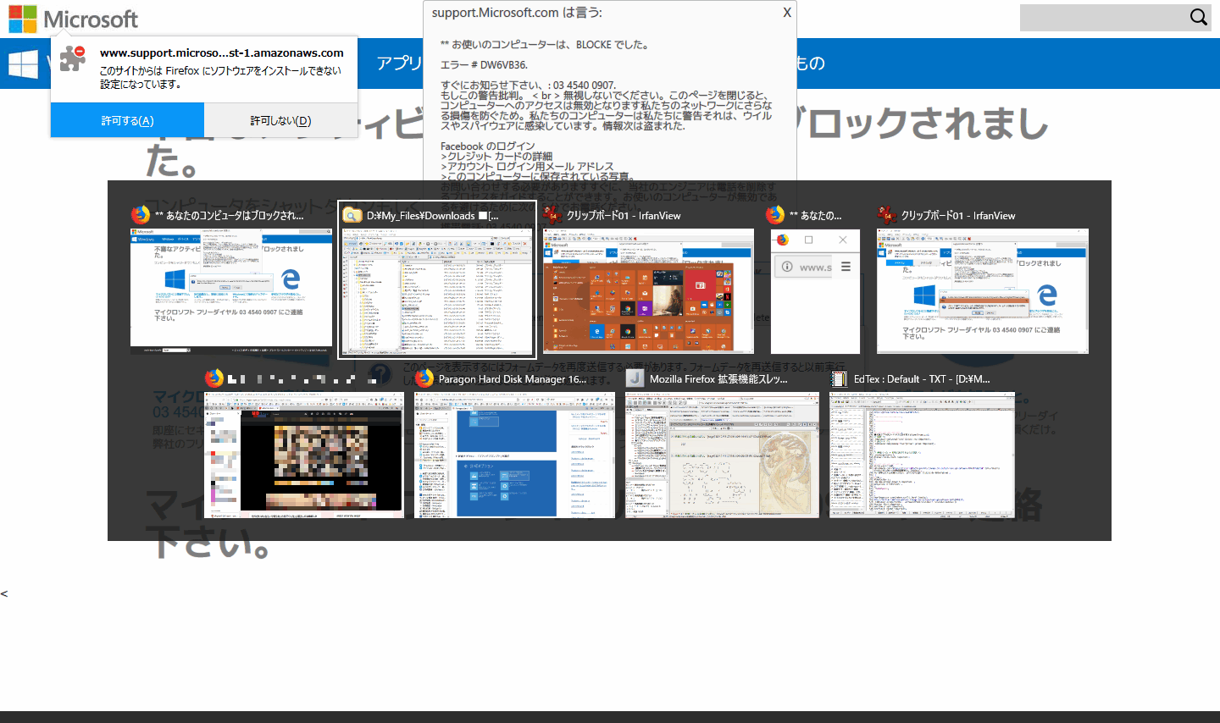Select the pixelated Firefox window thumbnail
Viewport: 1220px width, 723px height.
(x=304, y=455)
